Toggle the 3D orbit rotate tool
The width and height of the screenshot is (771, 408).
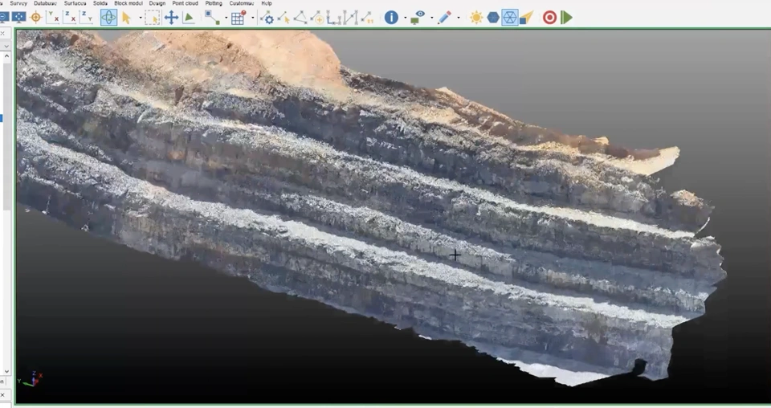(x=108, y=18)
